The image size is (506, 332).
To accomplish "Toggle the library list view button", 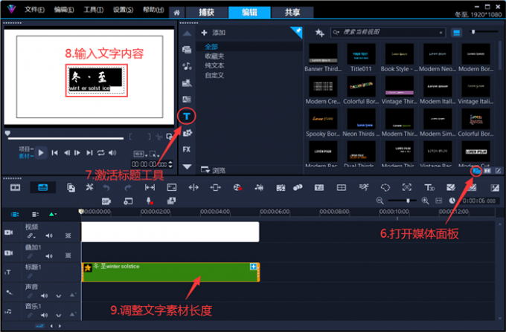I will [x=456, y=33].
